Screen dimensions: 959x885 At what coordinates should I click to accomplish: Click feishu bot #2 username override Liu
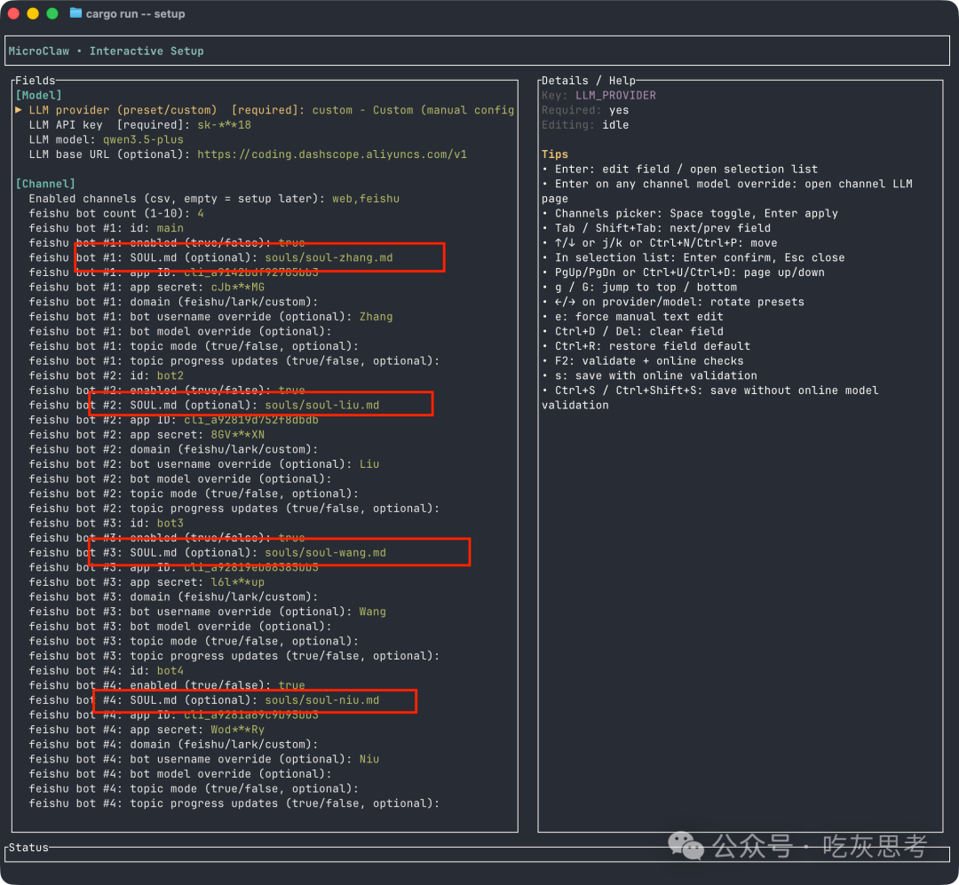coord(369,464)
